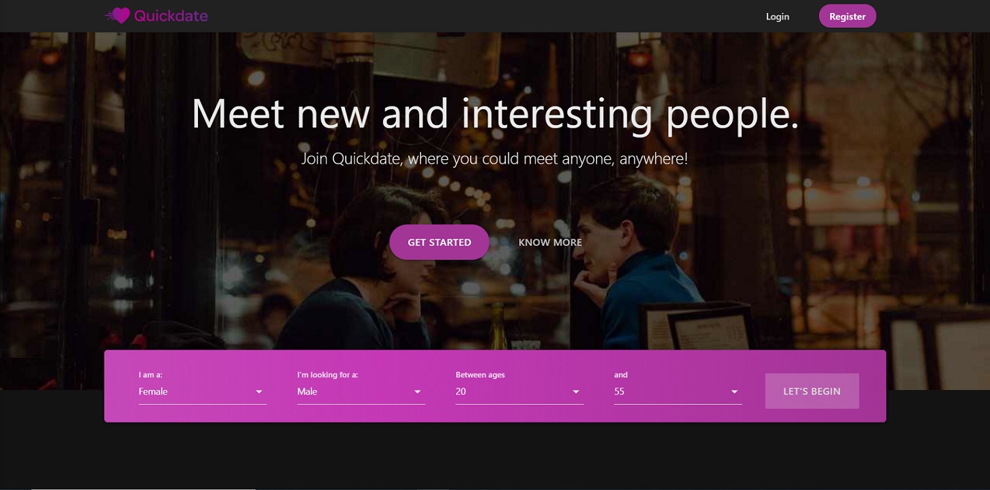The width and height of the screenshot is (990, 490).
Task: Click the arrow next to age 55
Action: pyautogui.click(x=735, y=392)
